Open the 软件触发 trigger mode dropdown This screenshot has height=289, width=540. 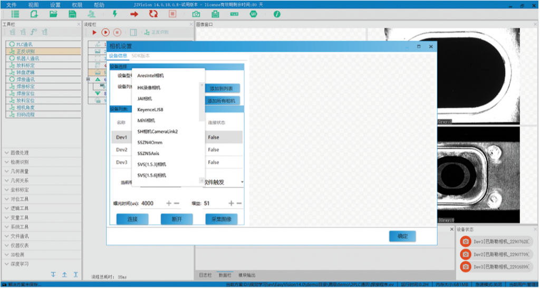click(x=225, y=182)
